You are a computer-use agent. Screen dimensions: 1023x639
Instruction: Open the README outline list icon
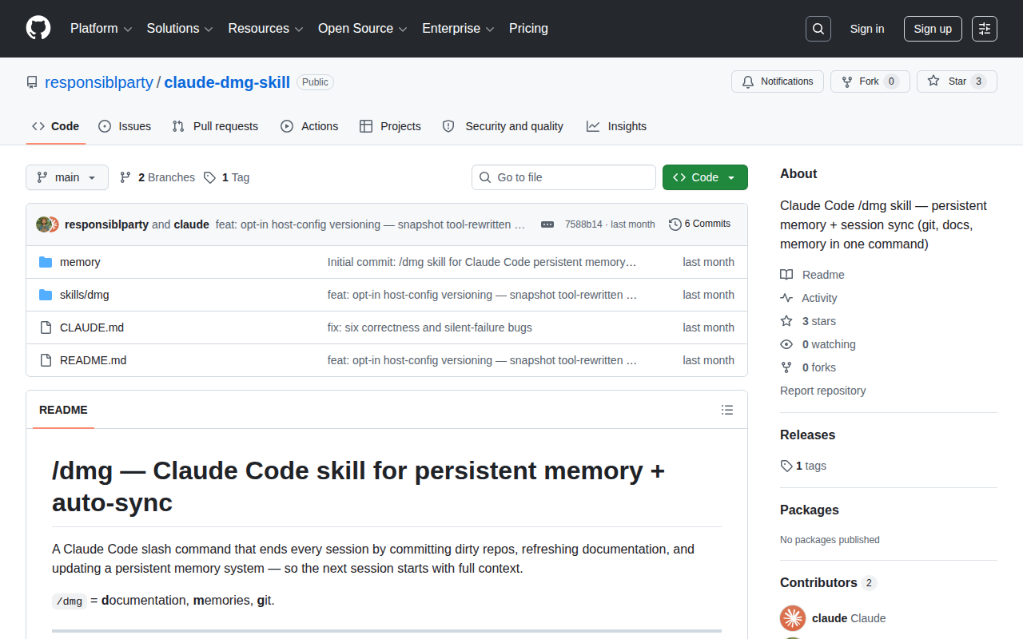click(x=727, y=410)
